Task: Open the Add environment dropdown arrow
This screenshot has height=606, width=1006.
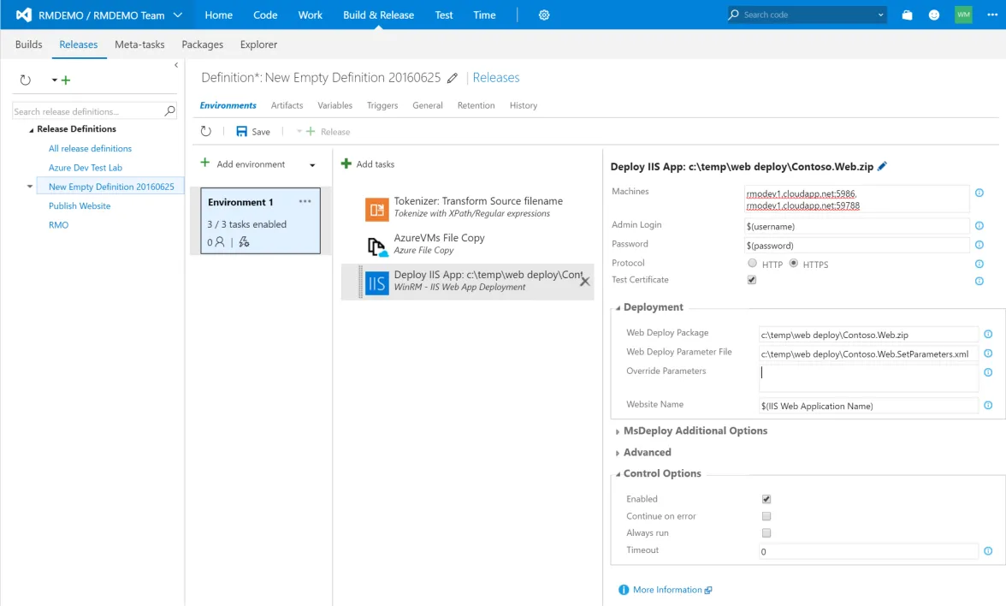Action: pos(312,165)
